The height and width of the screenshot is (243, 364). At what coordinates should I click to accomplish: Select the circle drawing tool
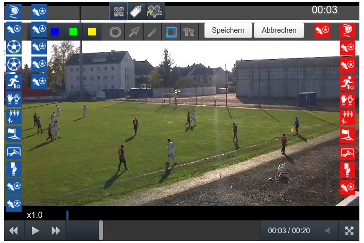pos(115,32)
